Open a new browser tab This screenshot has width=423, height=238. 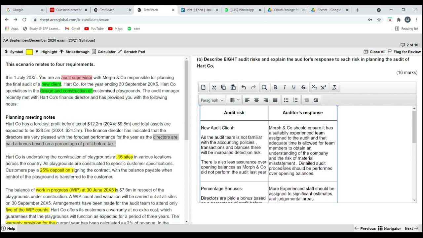pos(357,10)
